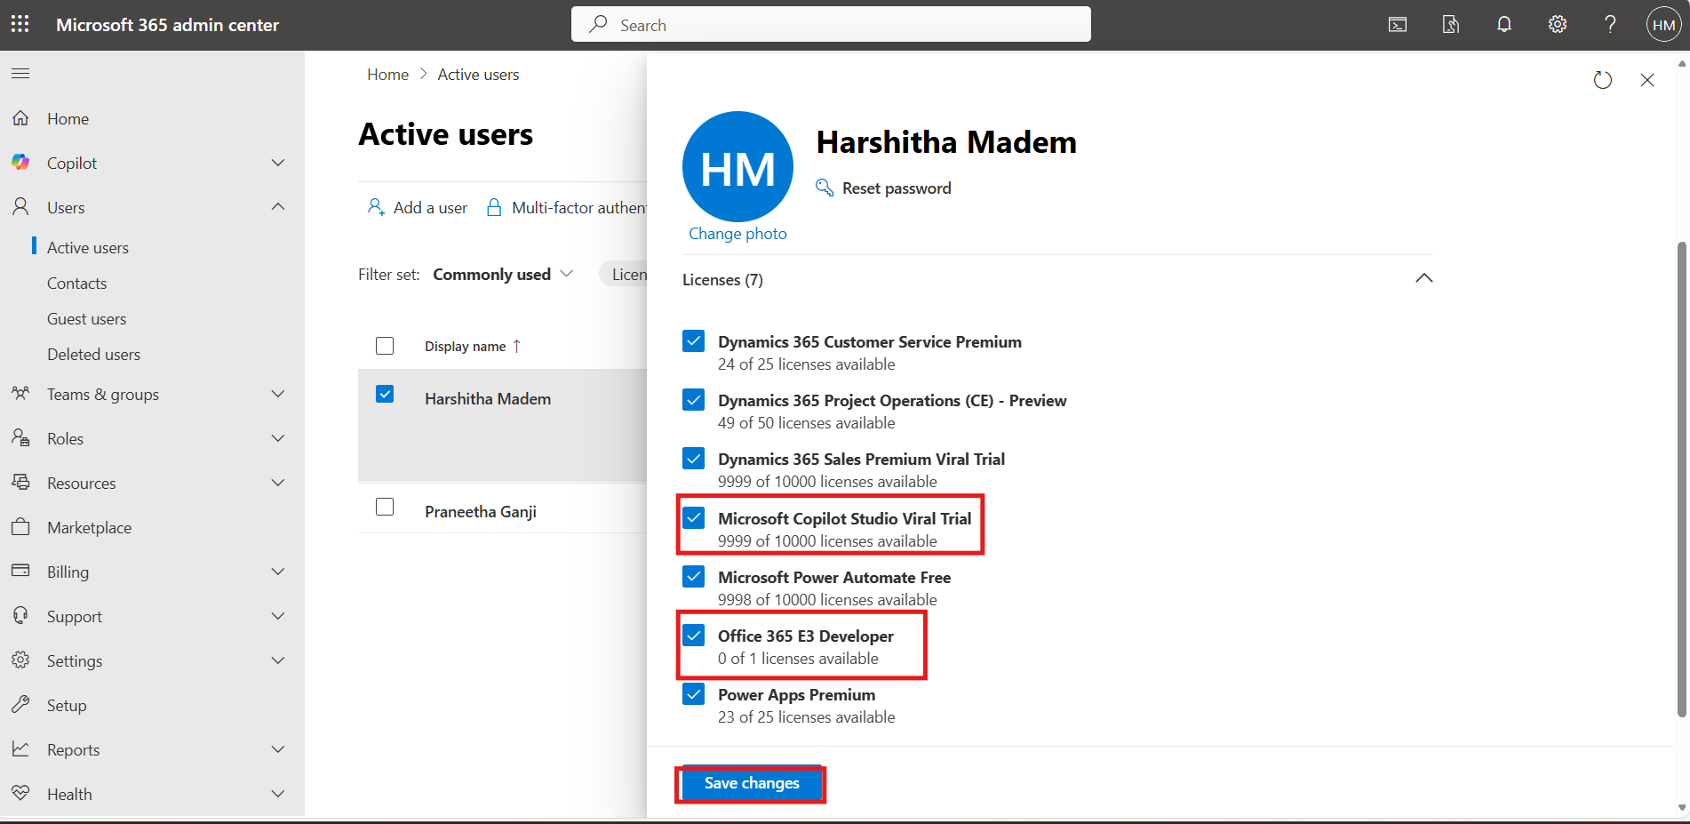Screen dimensions: 1690x824
Task: Refresh the user details panel
Action: point(1602,80)
